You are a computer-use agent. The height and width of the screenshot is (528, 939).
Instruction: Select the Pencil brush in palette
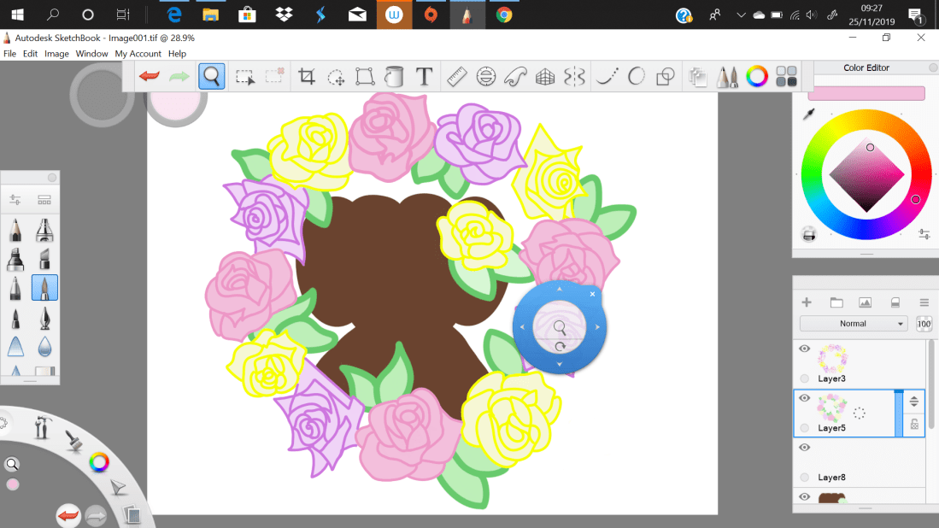15,232
